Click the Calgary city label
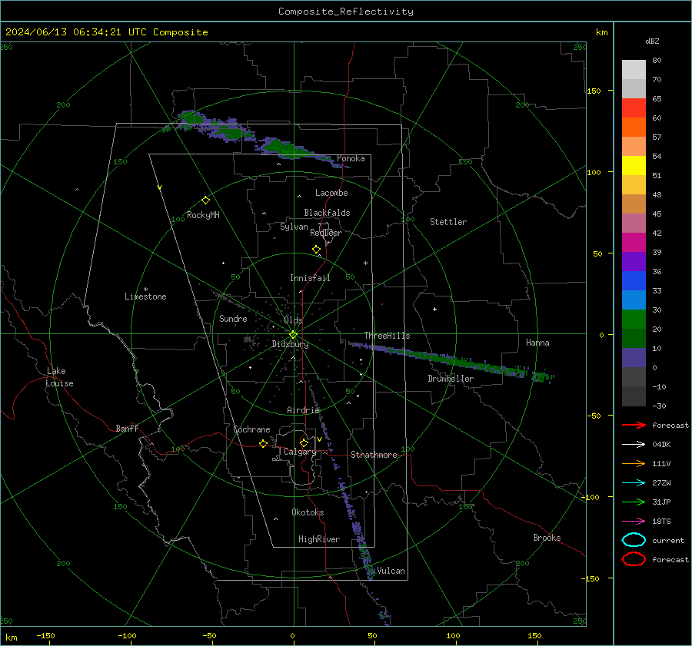Image resolution: width=692 pixels, height=646 pixels. click(300, 452)
